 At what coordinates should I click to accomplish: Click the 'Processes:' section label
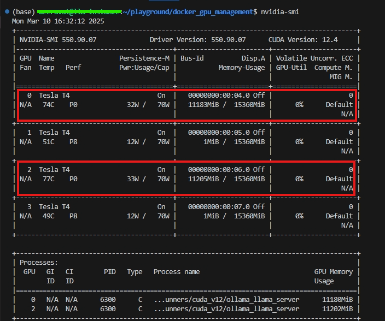(39, 263)
